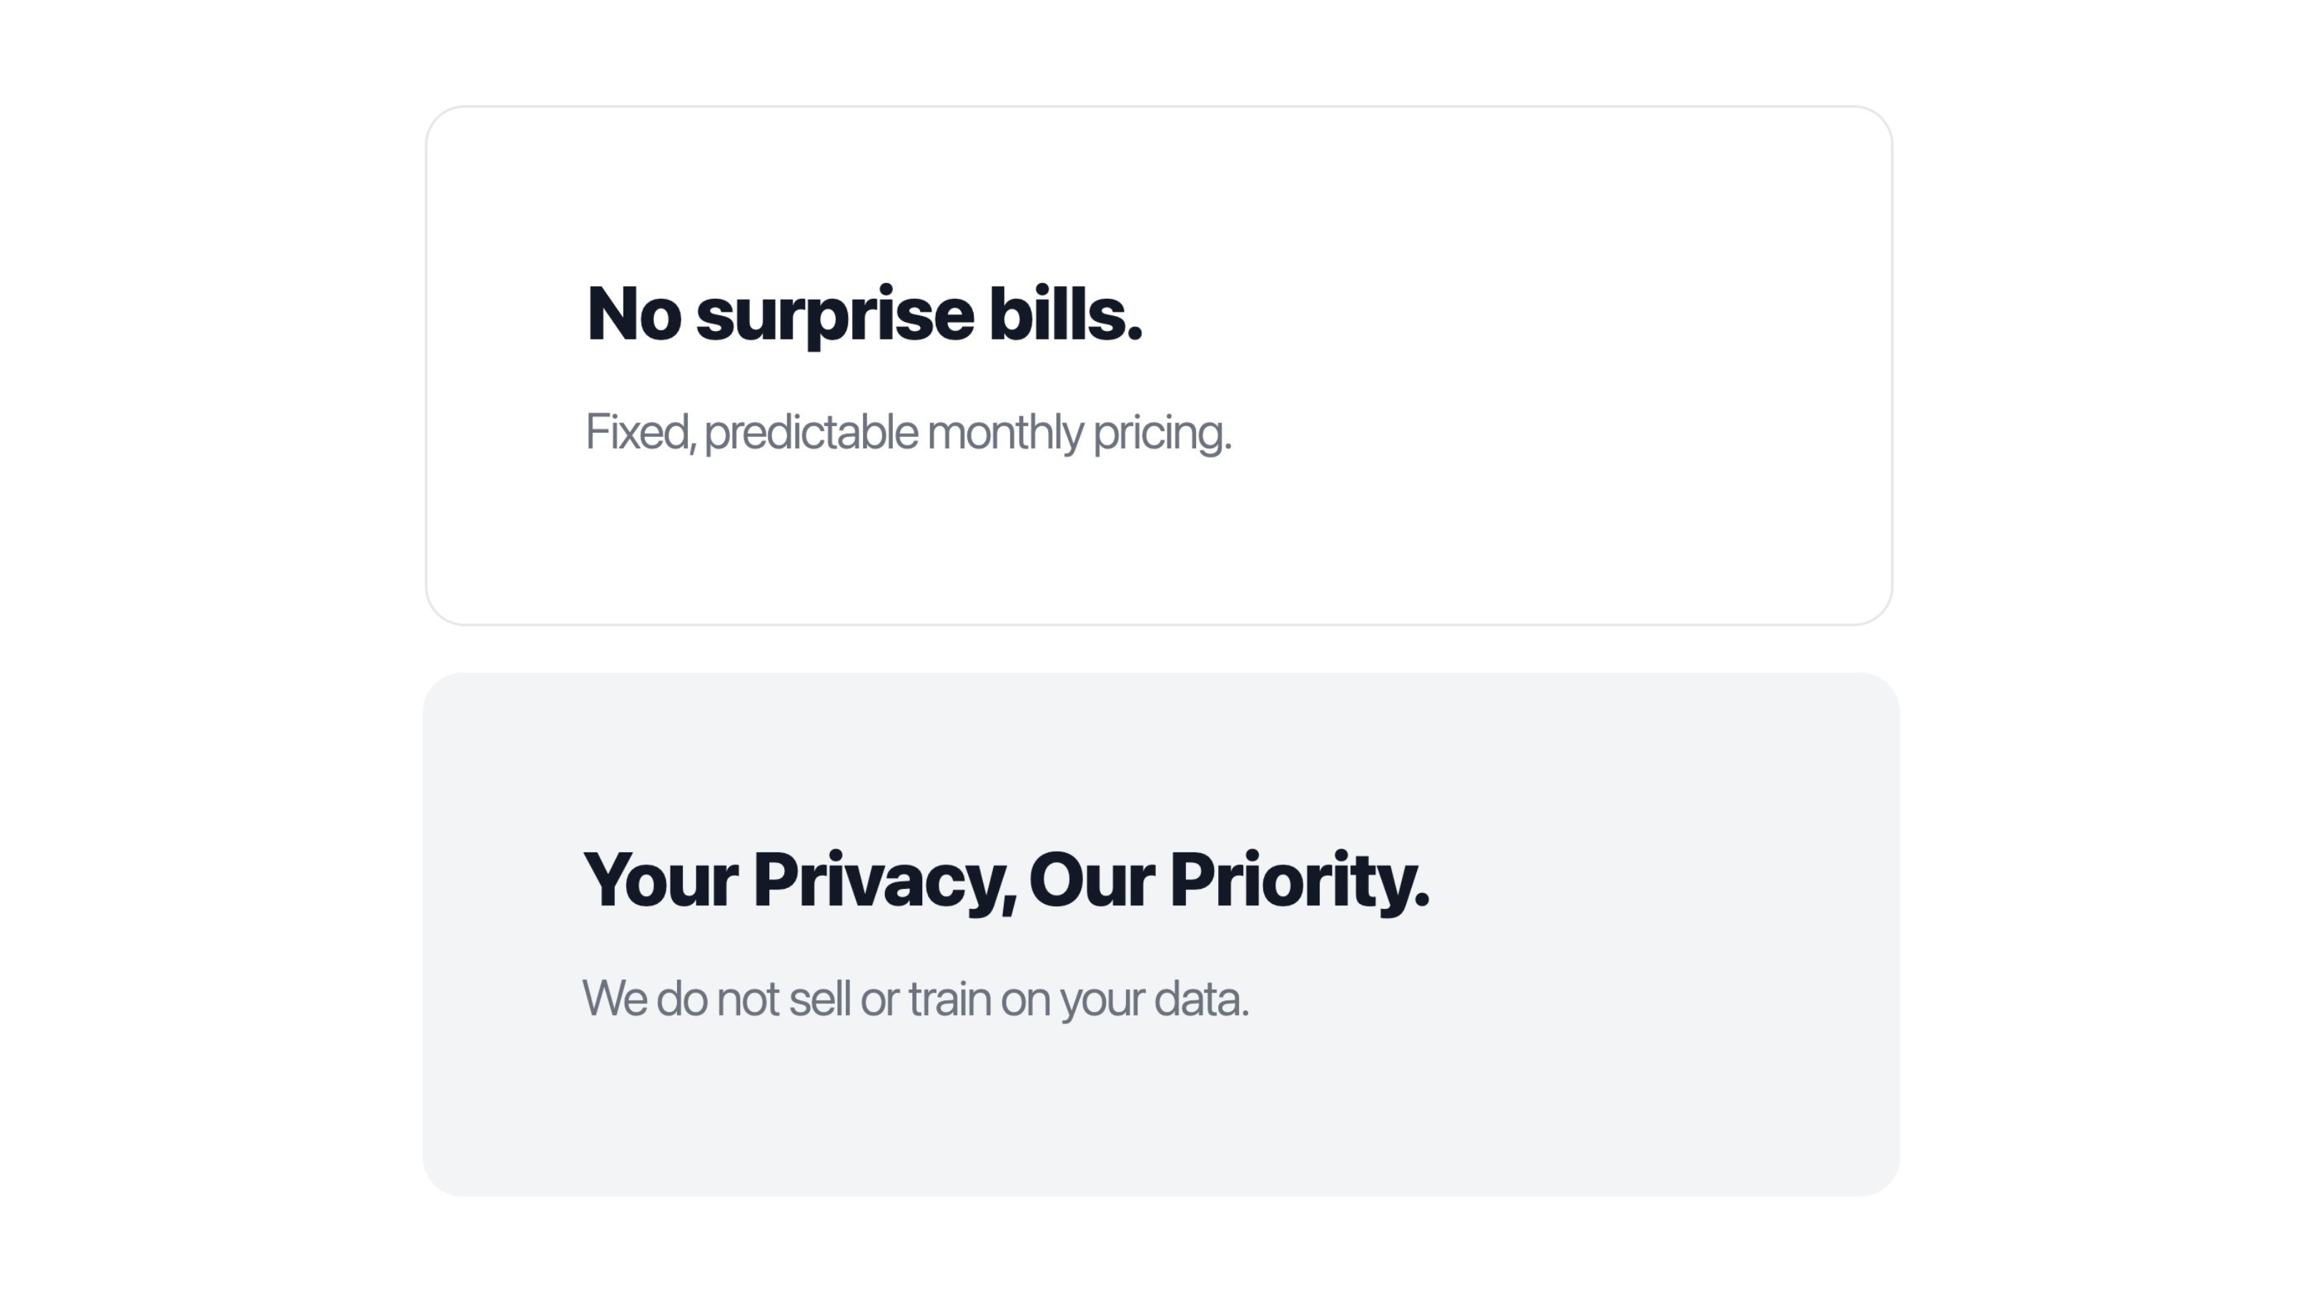Click the word "sell" in the privacy text
The width and height of the screenshot is (2322, 1300).
[819, 999]
